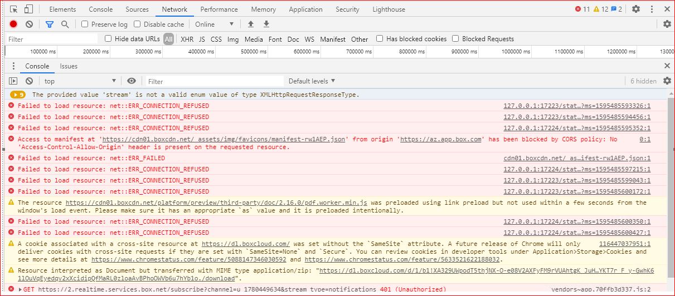
Task: Toggle Hide data URLs checkbox
Action: (x=109, y=38)
